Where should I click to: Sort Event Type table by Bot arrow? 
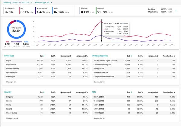[x=44, y=56]
